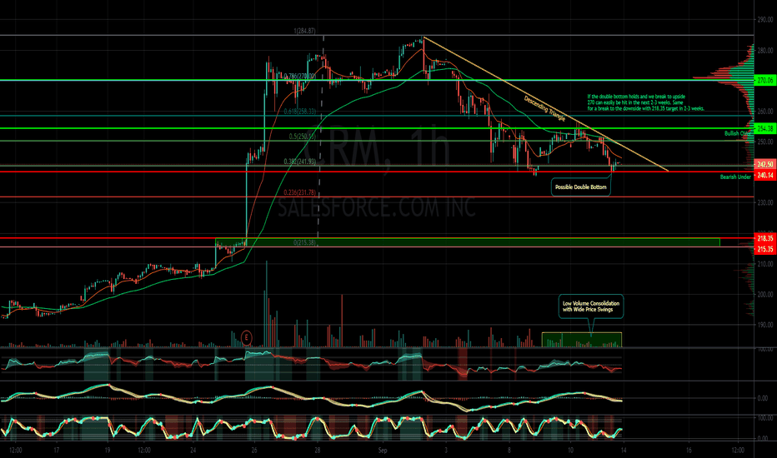
Task: Select the 'Descending Triangle' trendline text
Action: pos(544,108)
